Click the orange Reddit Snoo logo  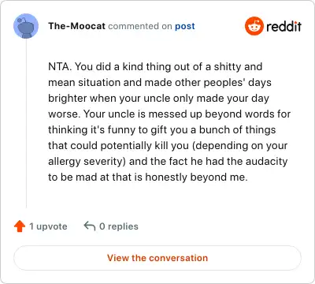pos(254,26)
